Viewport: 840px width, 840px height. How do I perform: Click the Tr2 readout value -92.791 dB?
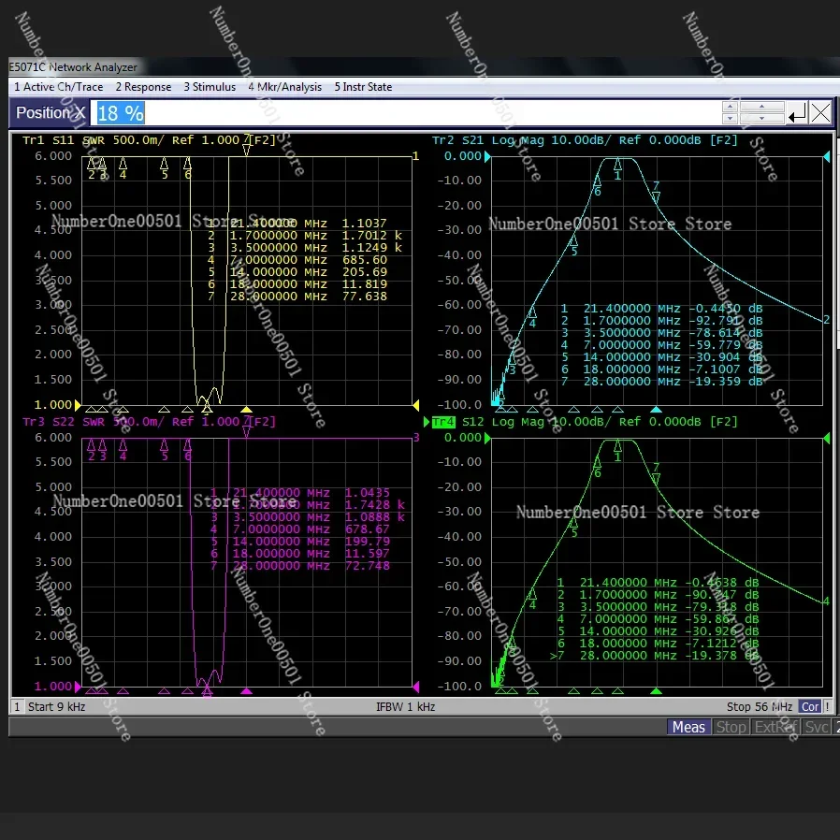click(x=725, y=321)
